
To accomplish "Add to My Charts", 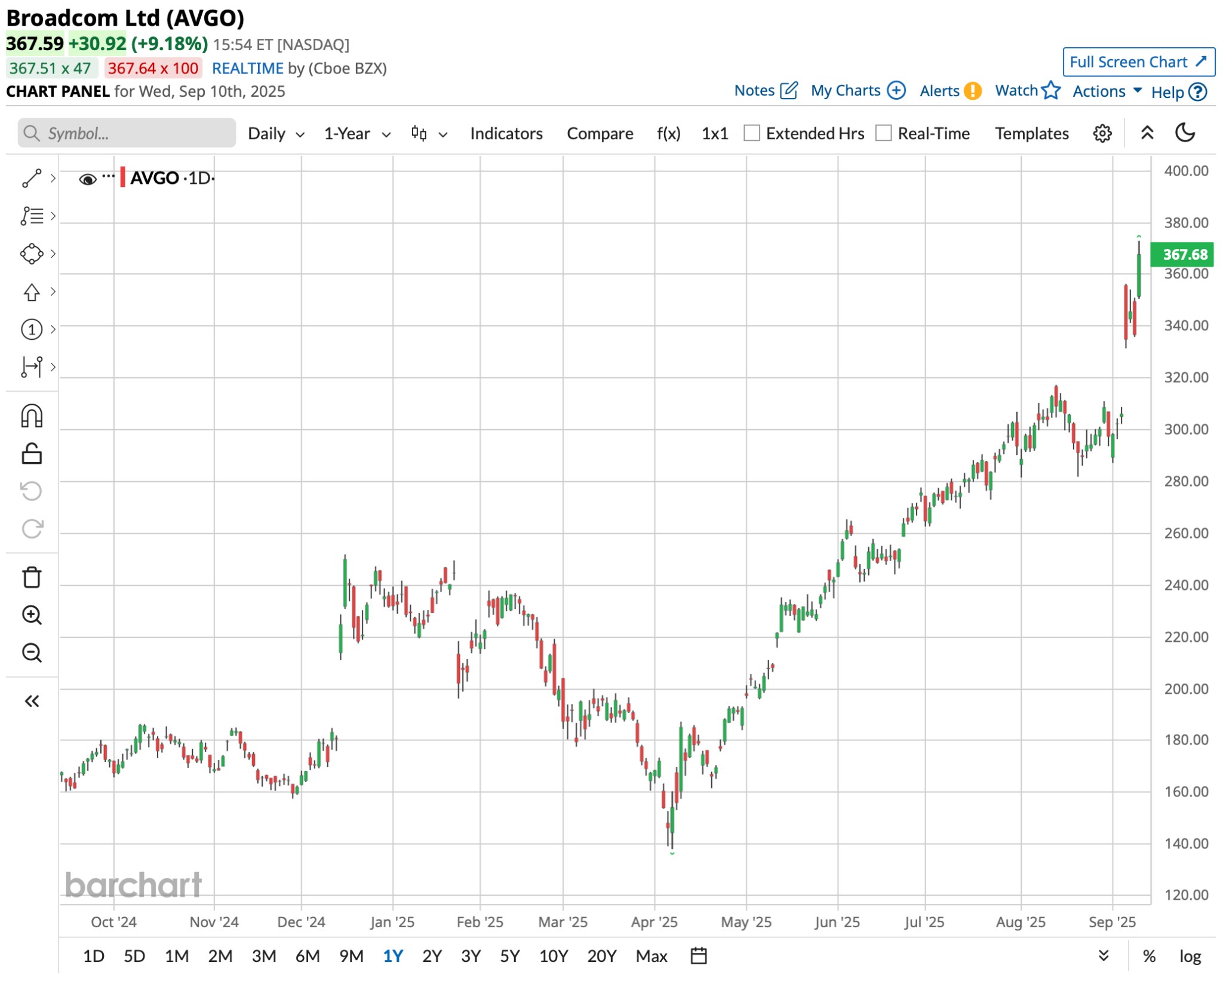I will (x=858, y=91).
